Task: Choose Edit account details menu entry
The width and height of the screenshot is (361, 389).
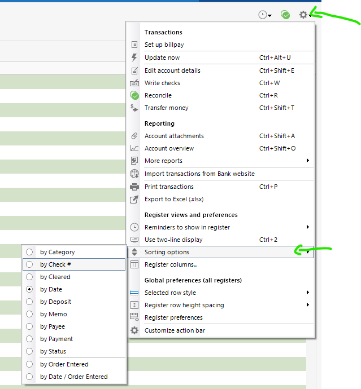Action: point(172,70)
